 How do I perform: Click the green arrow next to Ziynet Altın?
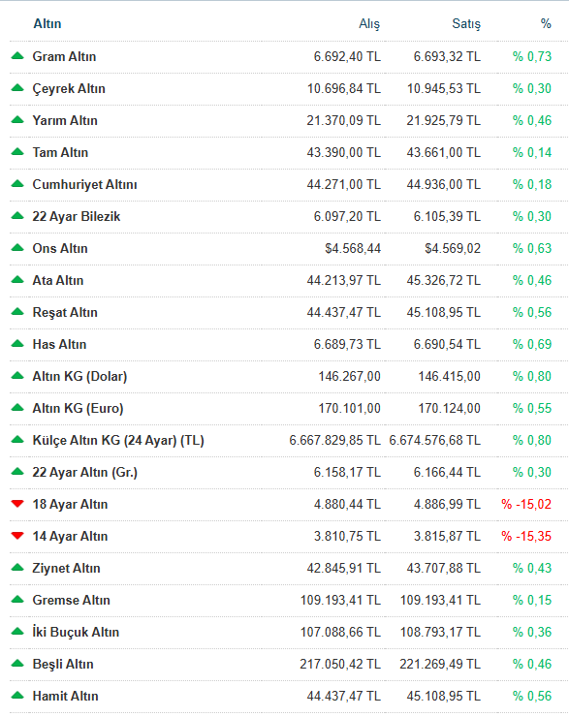17,568
